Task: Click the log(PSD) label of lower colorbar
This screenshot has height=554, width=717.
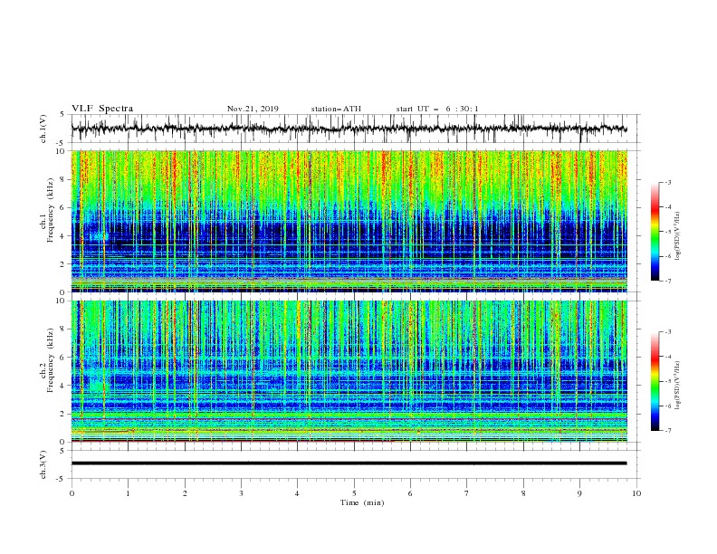Action: 677,386
